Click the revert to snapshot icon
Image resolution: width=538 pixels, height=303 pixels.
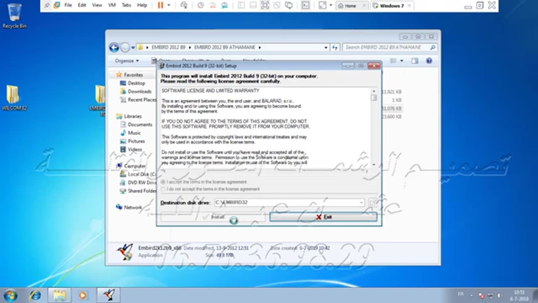pos(212,5)
